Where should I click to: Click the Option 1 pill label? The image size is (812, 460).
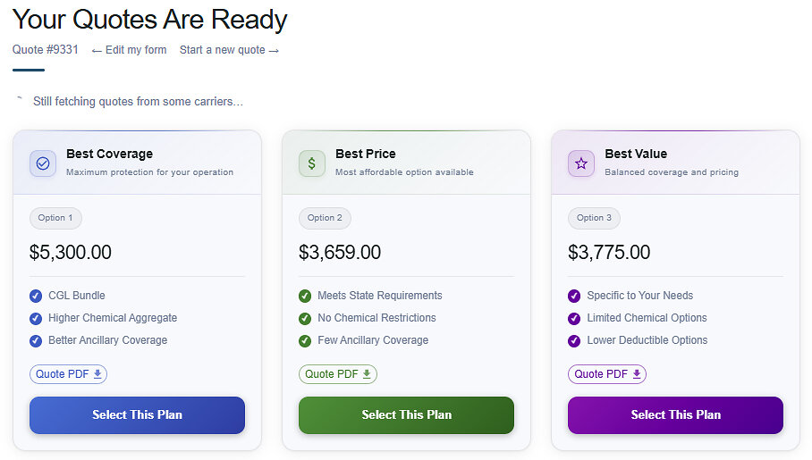point(55,218)
